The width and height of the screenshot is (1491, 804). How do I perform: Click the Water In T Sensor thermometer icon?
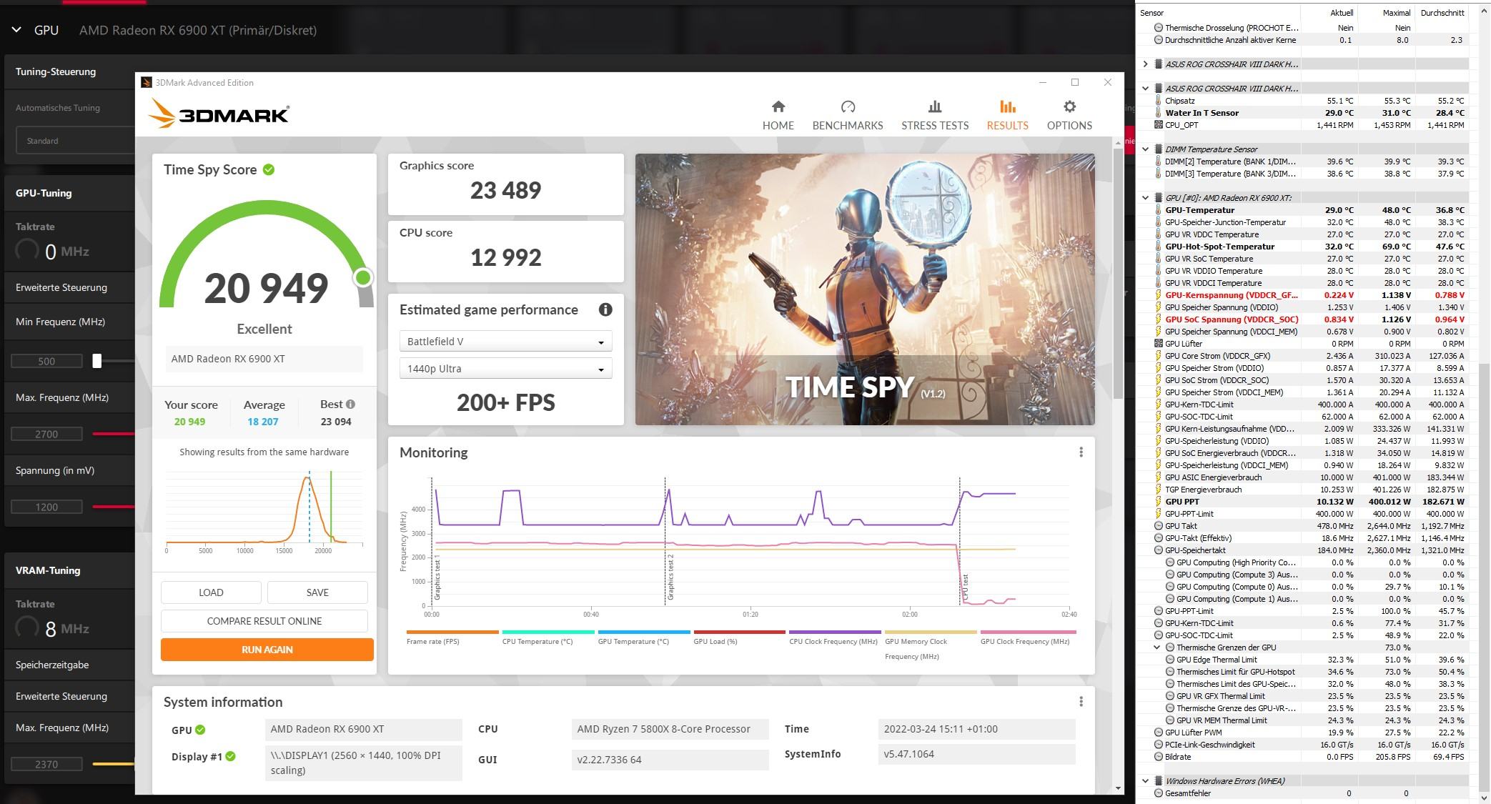[x=1158, y=113]
